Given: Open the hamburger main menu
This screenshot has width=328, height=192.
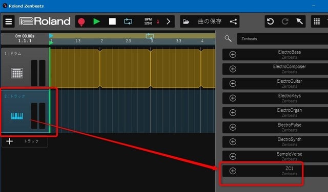Looking at the screenshot, I should [9, 21].
